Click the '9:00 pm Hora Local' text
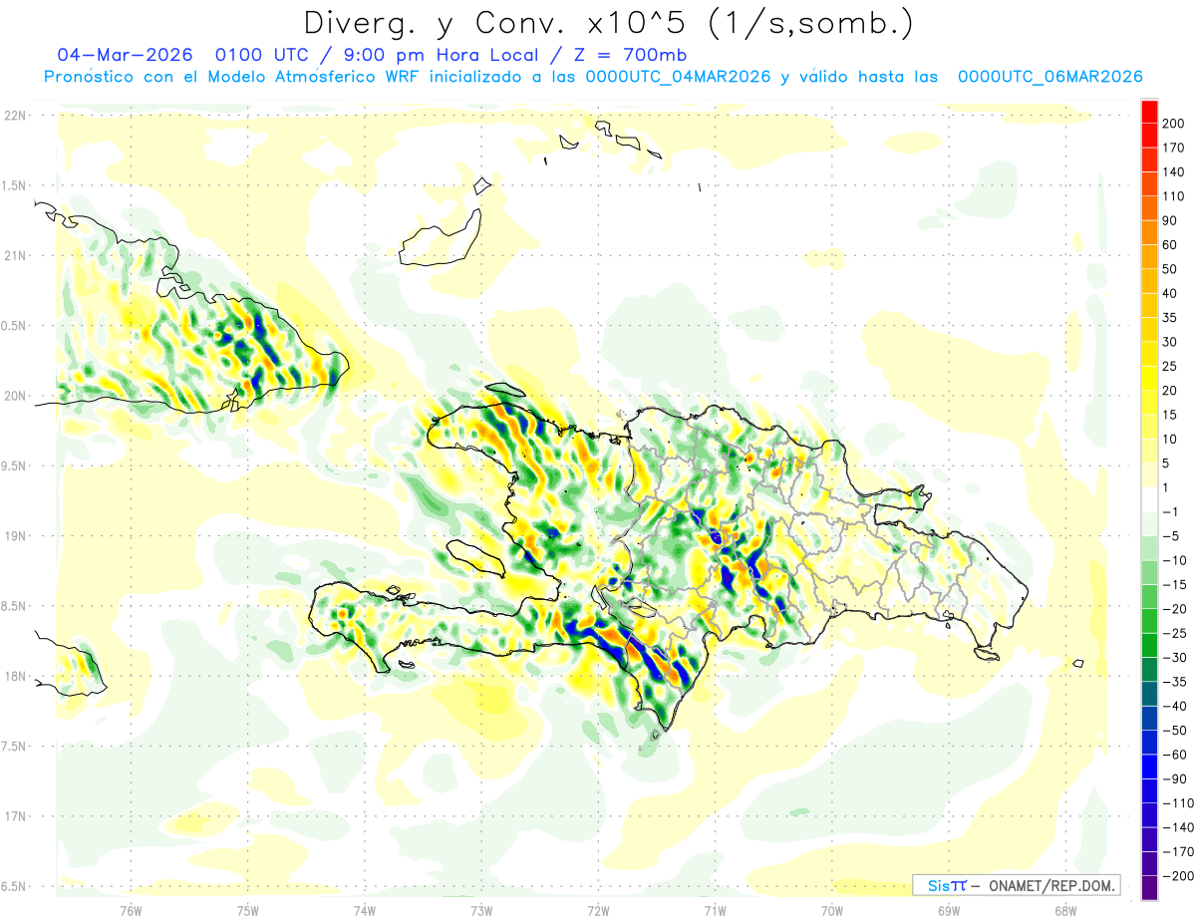The width and height of the screenshot is (1196, 924). pos(442,55)
